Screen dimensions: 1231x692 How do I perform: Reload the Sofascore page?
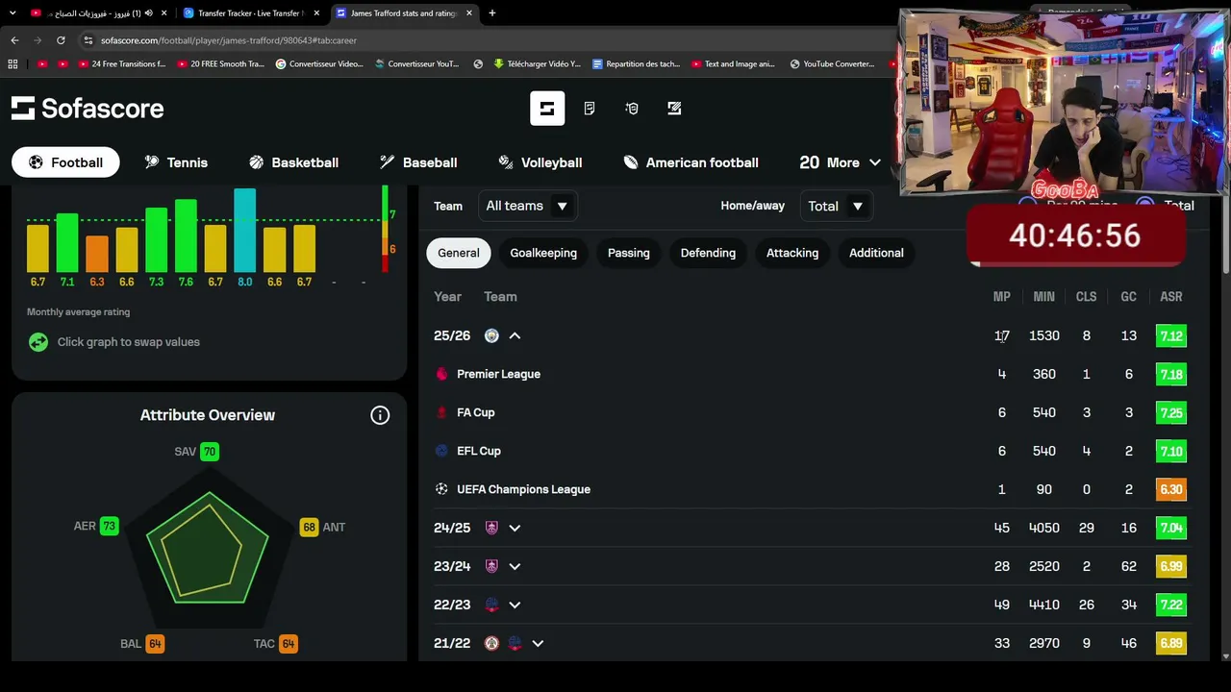(x=61, y=40)
